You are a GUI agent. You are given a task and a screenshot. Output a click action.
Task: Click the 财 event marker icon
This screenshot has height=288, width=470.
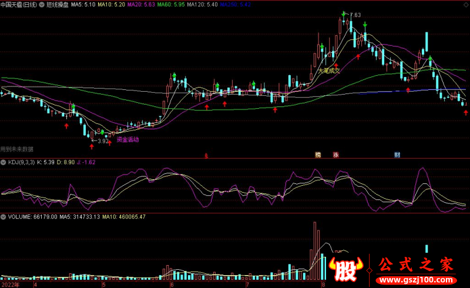pos(397,155)
